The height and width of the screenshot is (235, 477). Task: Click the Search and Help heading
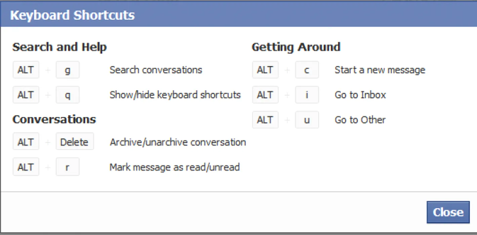coord(59,47)
